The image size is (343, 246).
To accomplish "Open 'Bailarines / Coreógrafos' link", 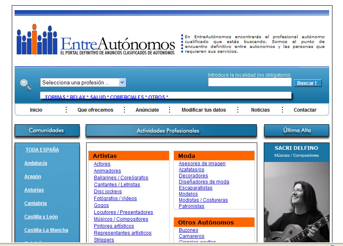I will [x=121, y=178].
